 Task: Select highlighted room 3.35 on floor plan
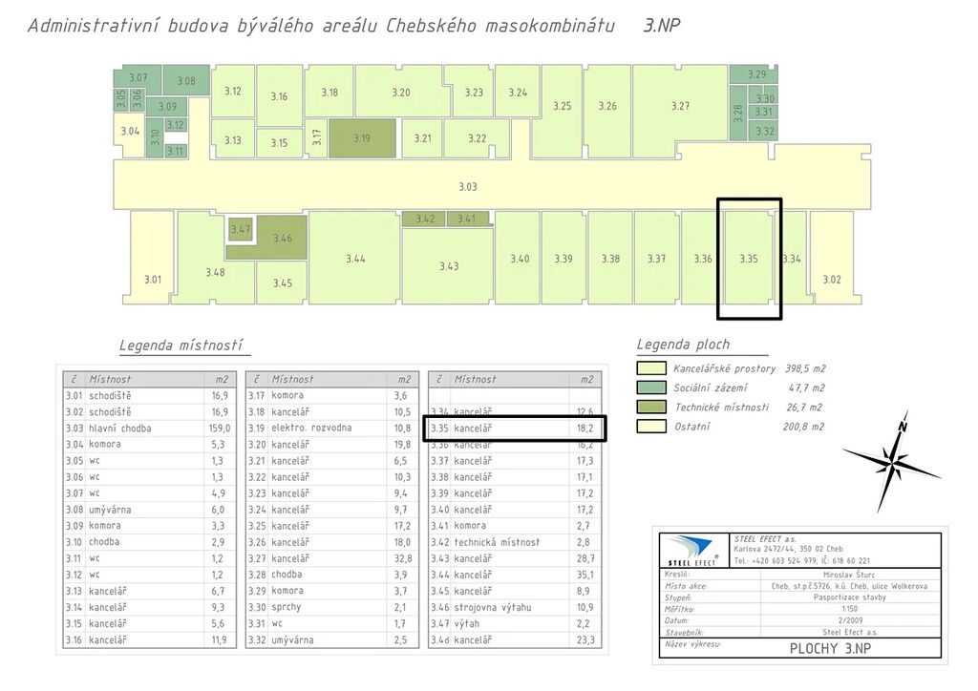click(749, 259)
